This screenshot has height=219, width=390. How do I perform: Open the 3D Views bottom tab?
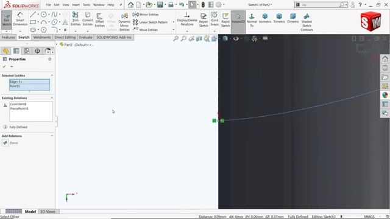coord(48,212)
